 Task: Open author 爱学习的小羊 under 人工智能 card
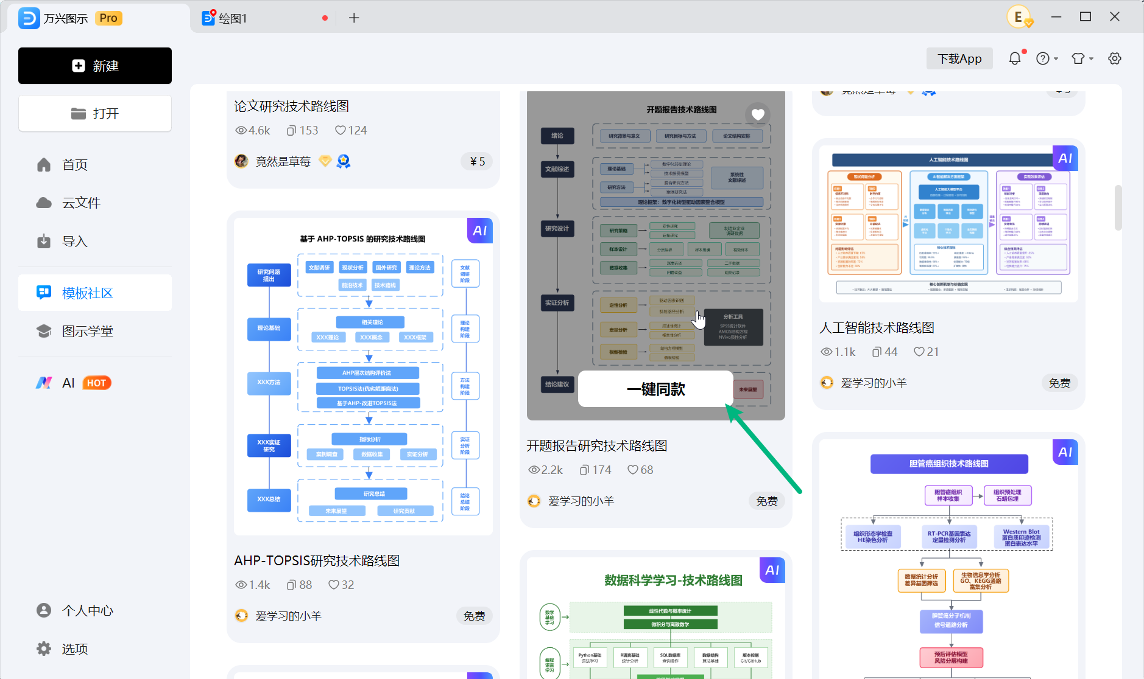click(863, 383)
